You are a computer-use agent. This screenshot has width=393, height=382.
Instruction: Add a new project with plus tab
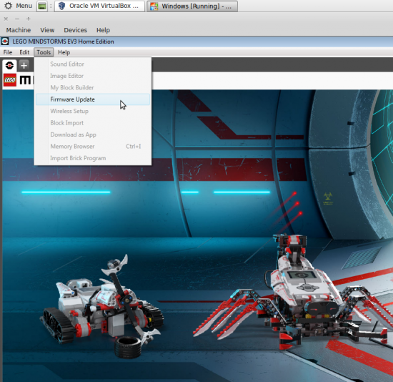(24, 66)
